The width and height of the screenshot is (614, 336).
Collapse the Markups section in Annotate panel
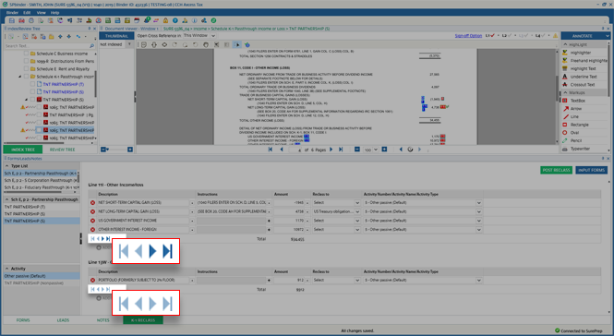pyautogui.click(x=565, y=93)
